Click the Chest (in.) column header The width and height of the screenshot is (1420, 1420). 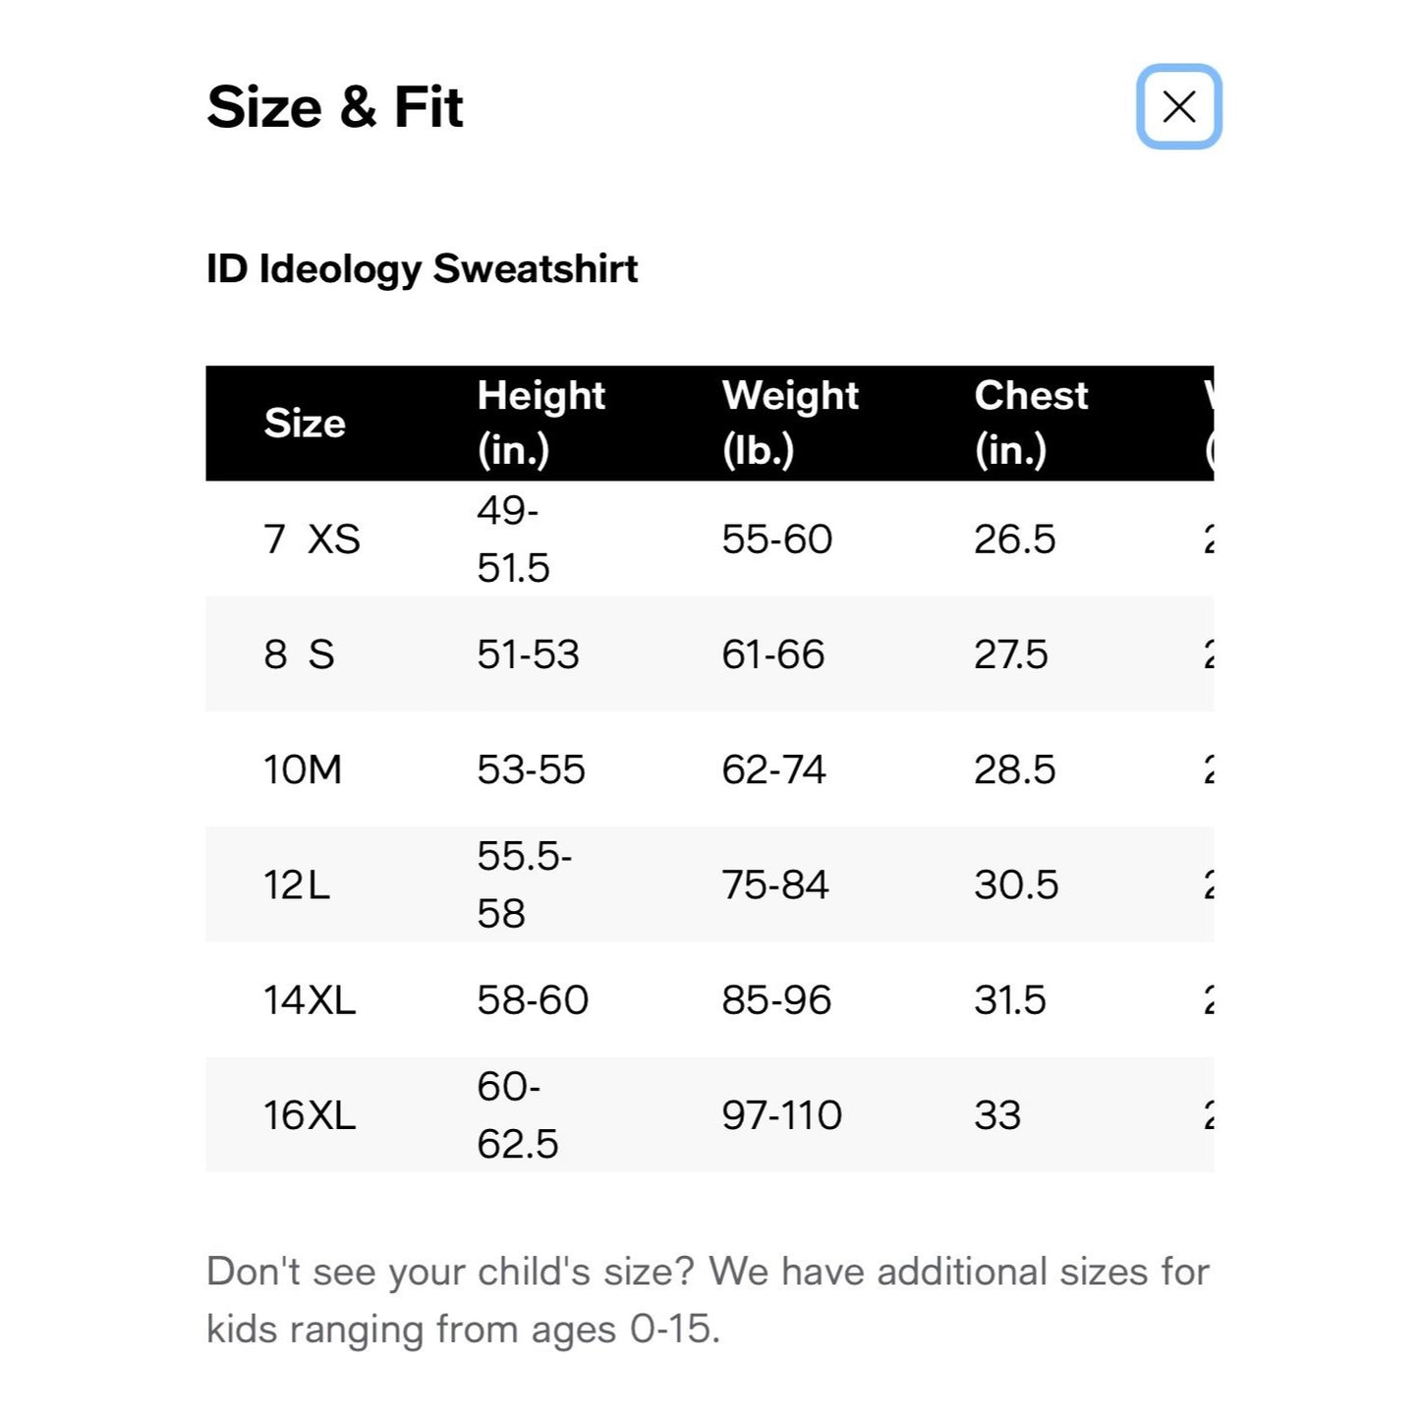pos(1031,423)
